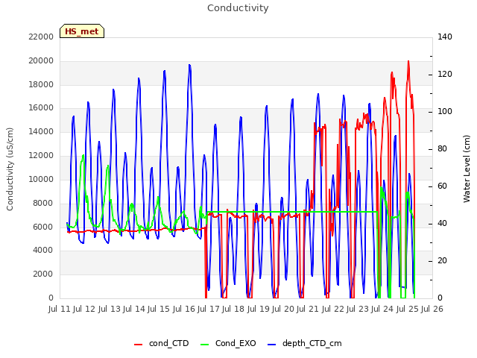
Task: Click the 20000 left axis tick label
Action: tap(41, 61)
